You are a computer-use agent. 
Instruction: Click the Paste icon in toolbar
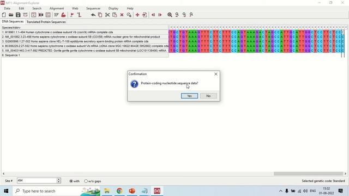coord(115,15)
